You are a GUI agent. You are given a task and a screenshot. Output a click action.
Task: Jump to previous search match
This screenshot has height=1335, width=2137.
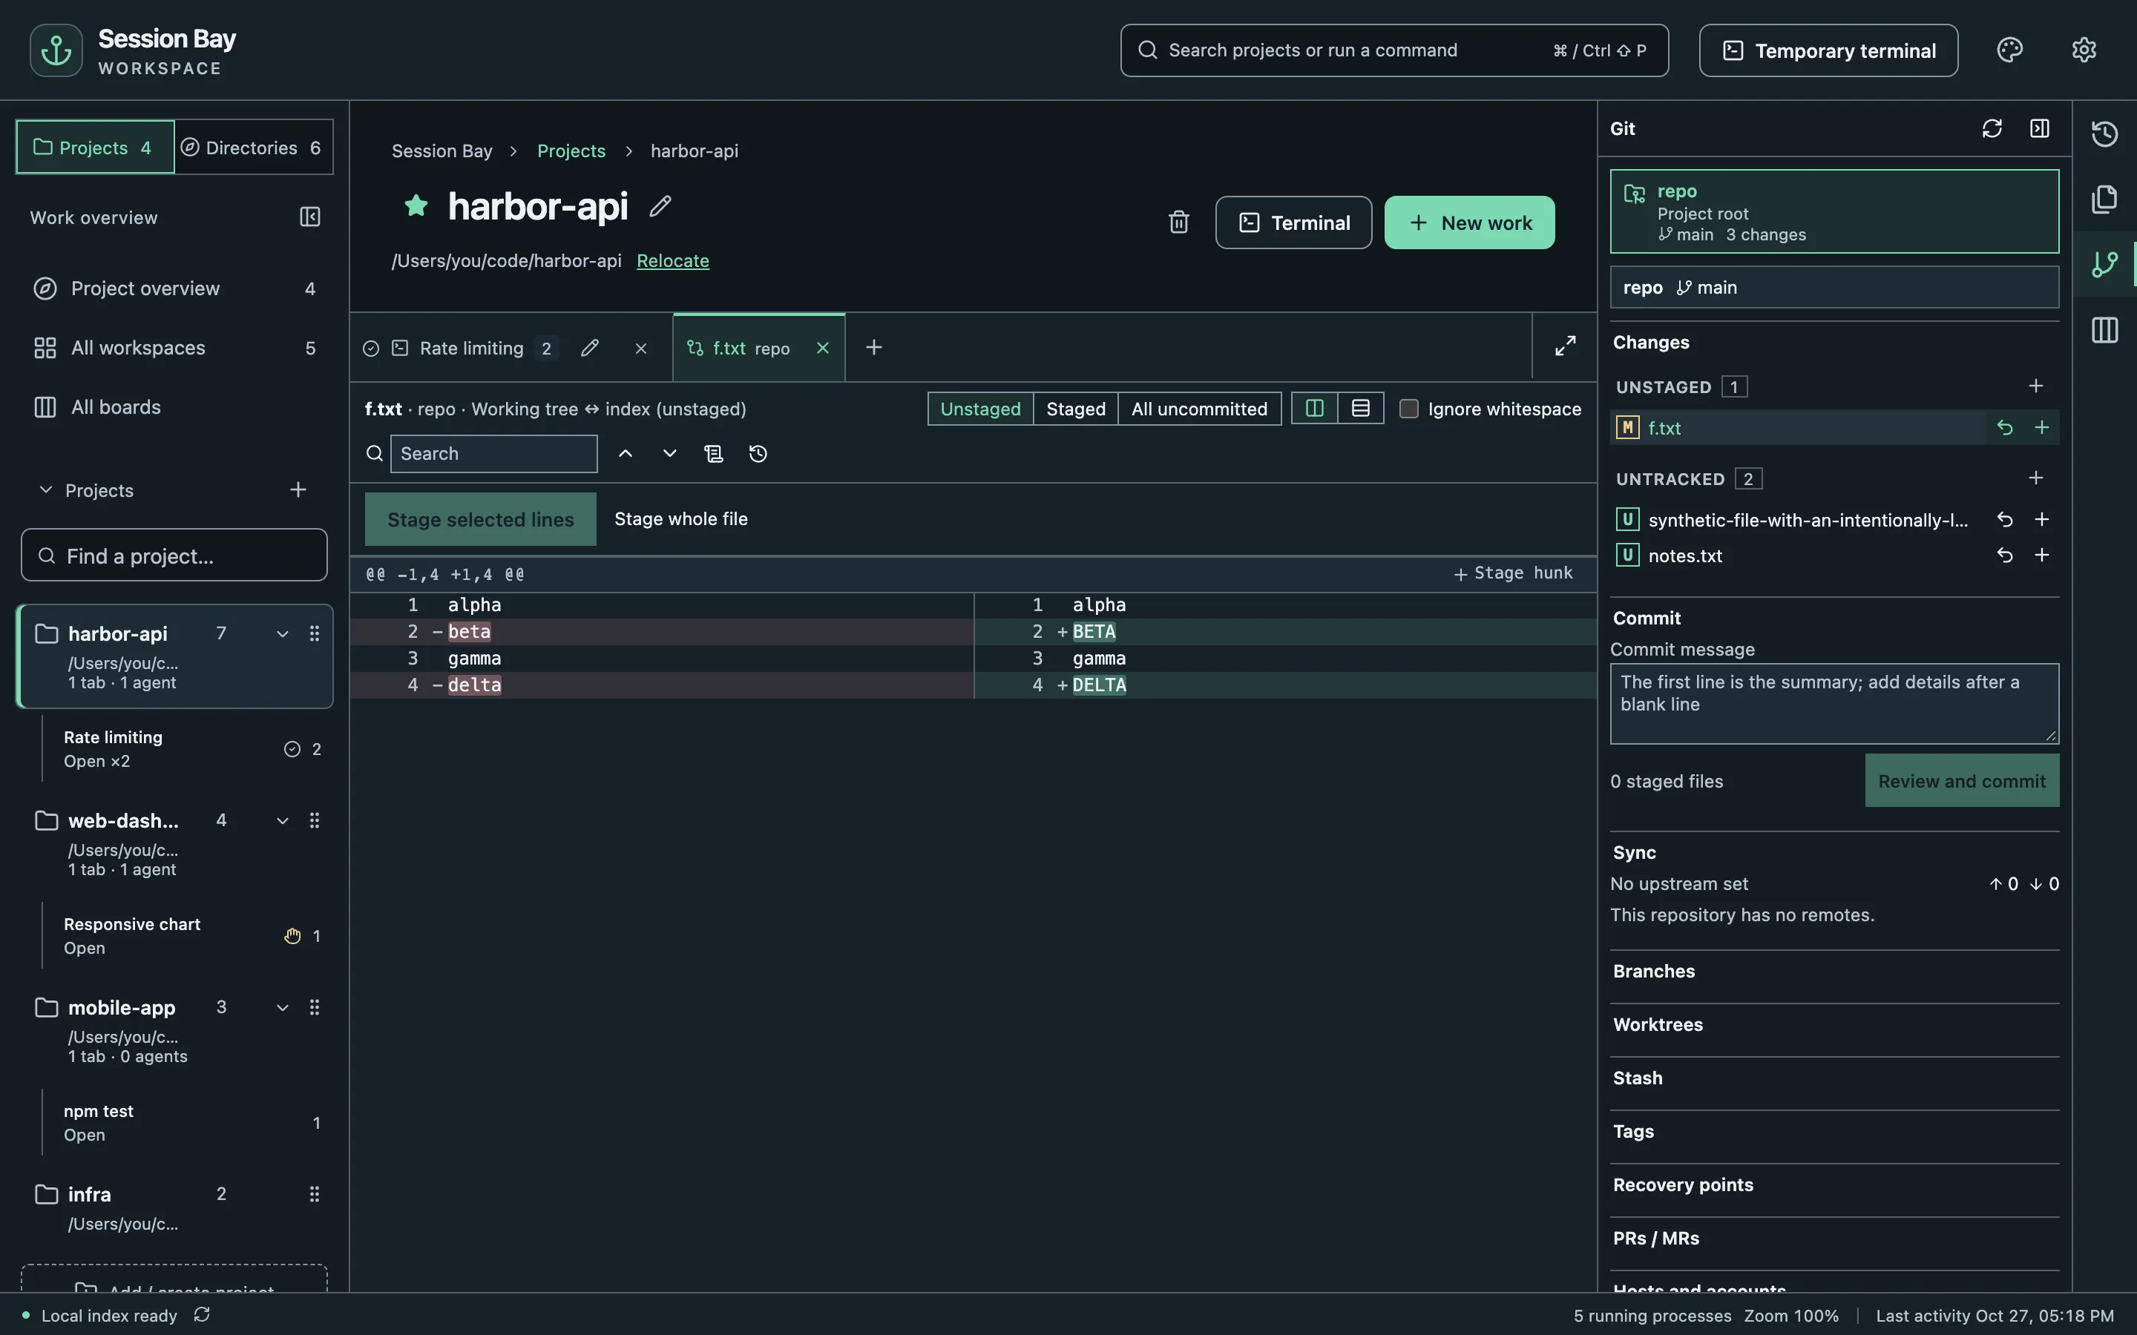click(626, 454)
